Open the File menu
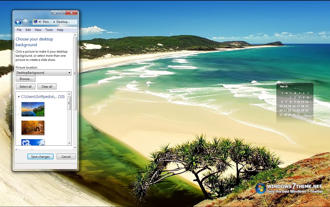The height and width of the screenshot is (207, 330). click(x=19, y=30)
